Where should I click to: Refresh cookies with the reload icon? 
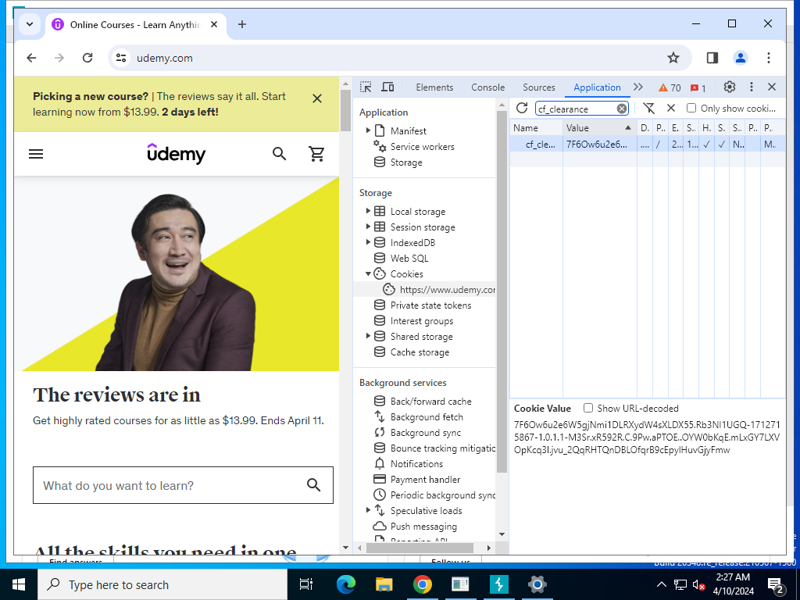[522, 109]
